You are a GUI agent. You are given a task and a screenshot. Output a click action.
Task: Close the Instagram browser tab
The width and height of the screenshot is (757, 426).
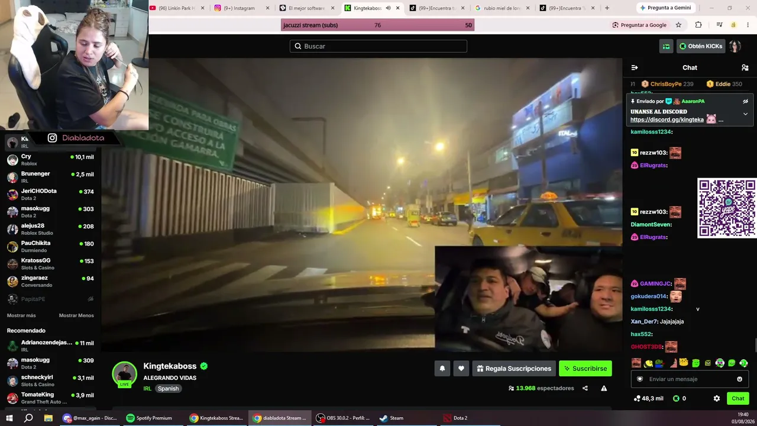point(267,8)
